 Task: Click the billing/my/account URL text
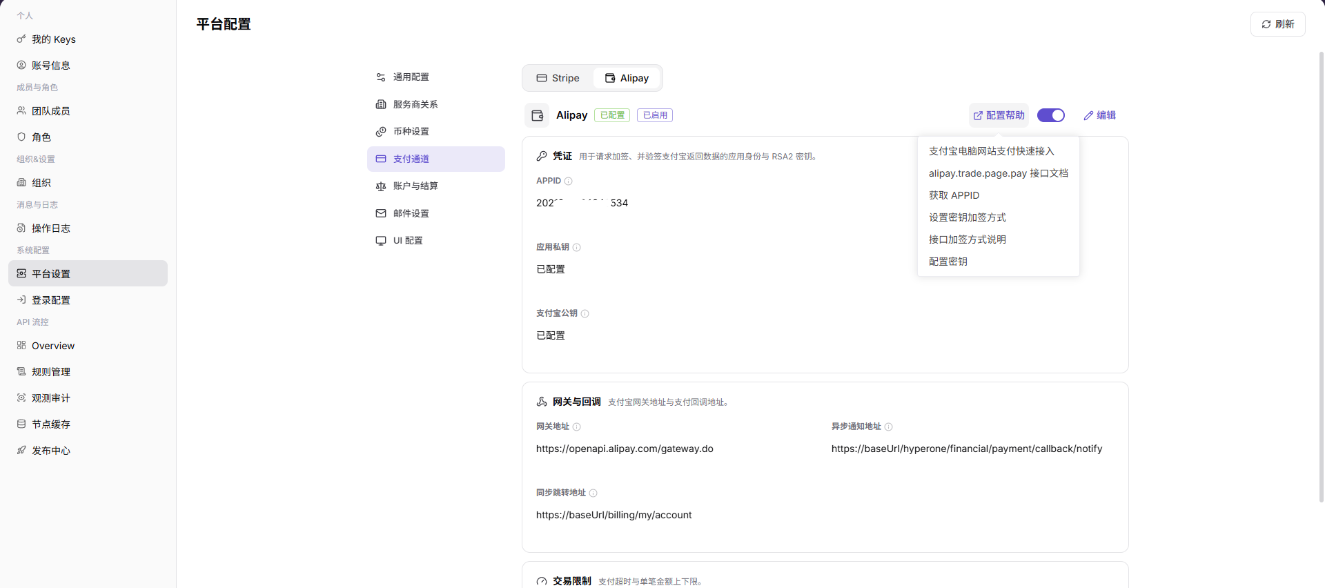click(614, 516)
